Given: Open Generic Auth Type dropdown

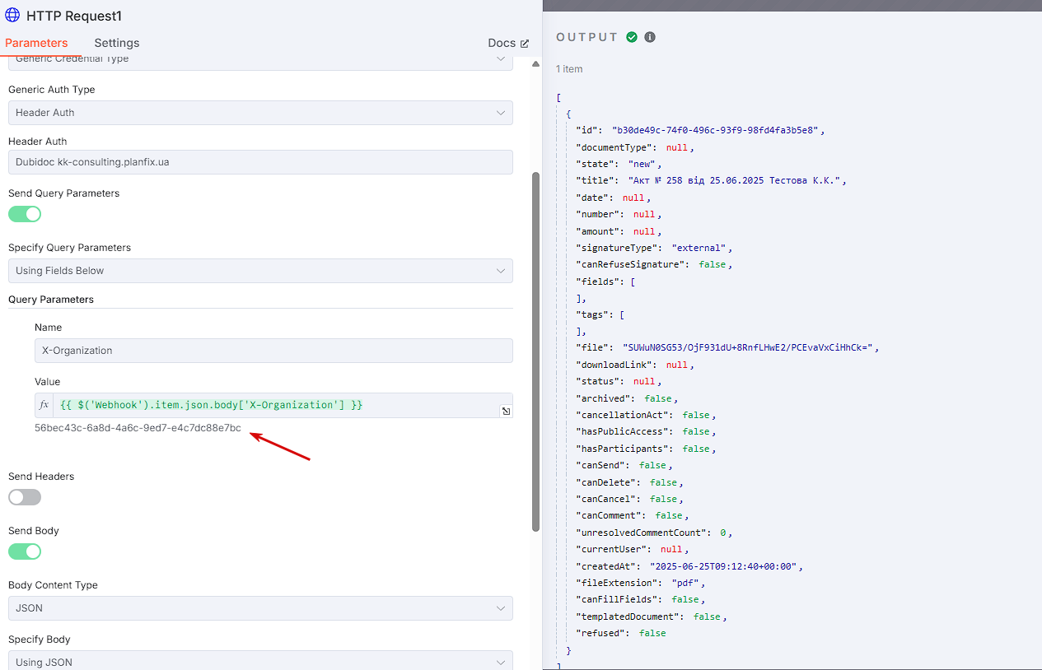Looking at the screenshot, I should click(260, 113).
